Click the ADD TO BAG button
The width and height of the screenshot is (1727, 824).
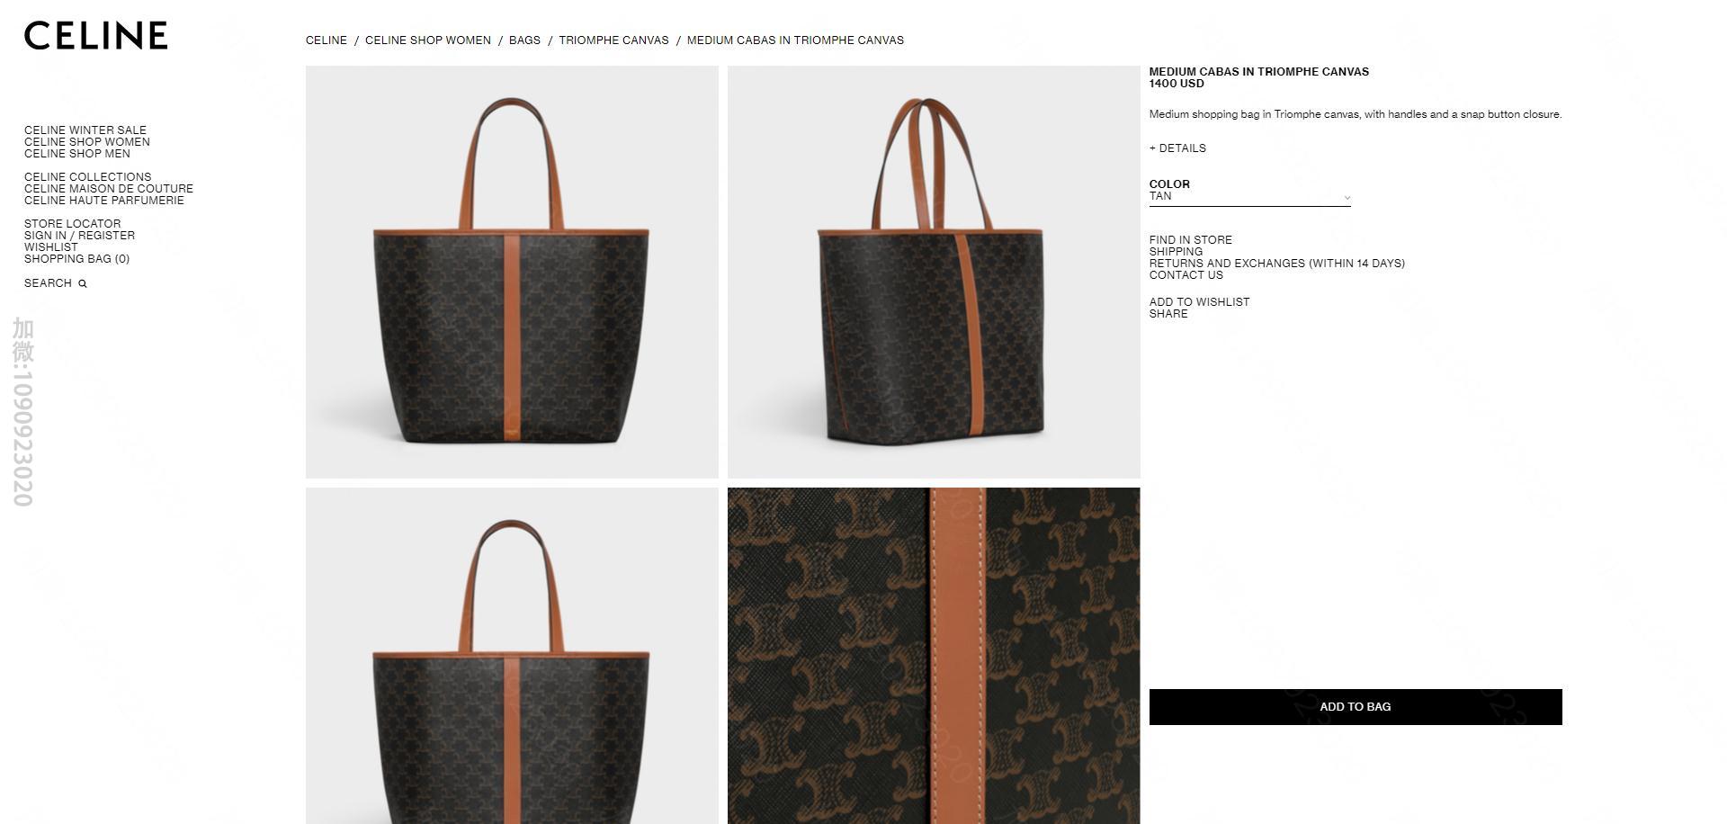(x=1356, y=707)
